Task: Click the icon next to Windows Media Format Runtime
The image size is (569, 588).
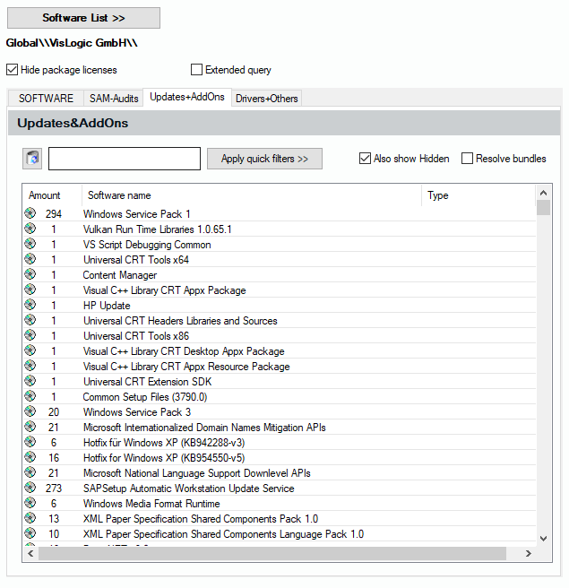Action: (x=30, y=504)
